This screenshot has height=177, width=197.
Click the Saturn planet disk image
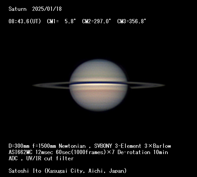(x=98, y=85)
